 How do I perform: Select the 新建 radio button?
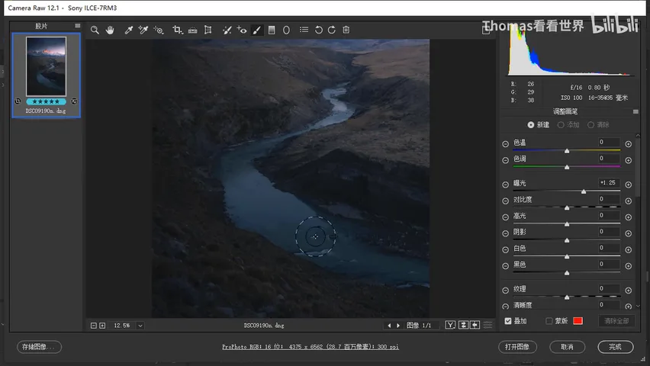[531, 125]
